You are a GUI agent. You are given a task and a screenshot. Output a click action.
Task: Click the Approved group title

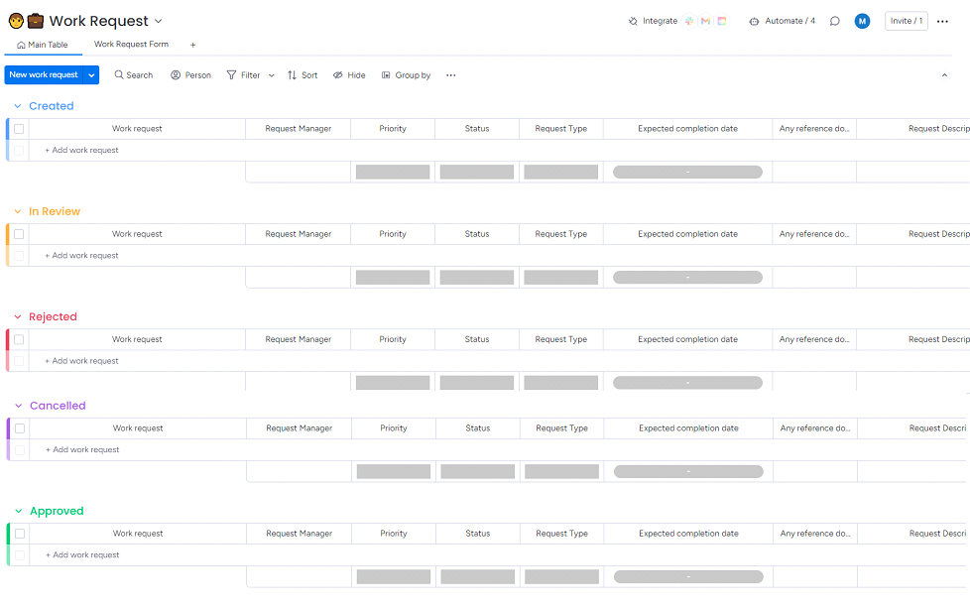pos(57,511)
